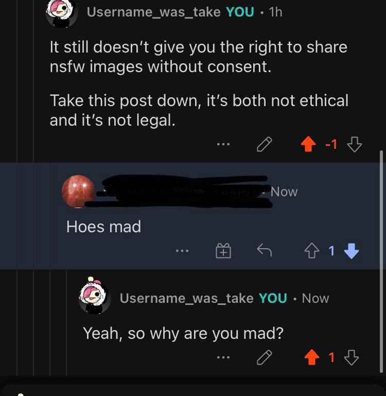Toggle upvote on the 'Take this post down' comment
The width and height of the screenshot is (386, 396).
click(x=308, y=144)
